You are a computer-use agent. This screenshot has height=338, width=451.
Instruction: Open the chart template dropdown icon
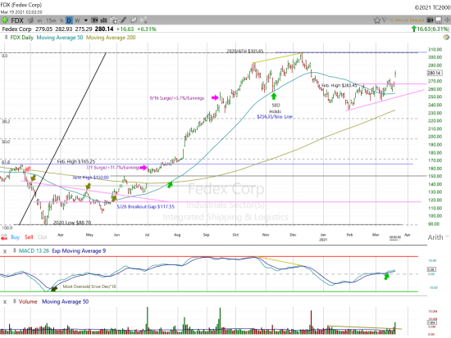pos(94,20)
